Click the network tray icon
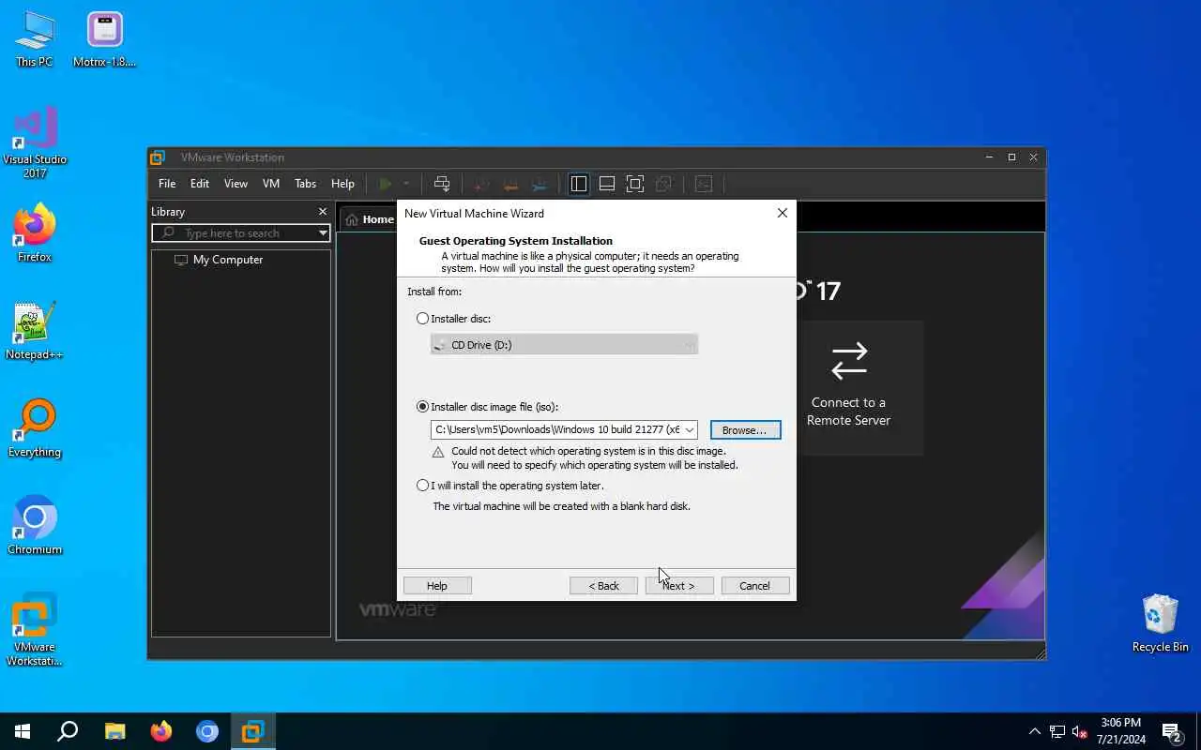1201x750 pixels. coord(1057,731)
